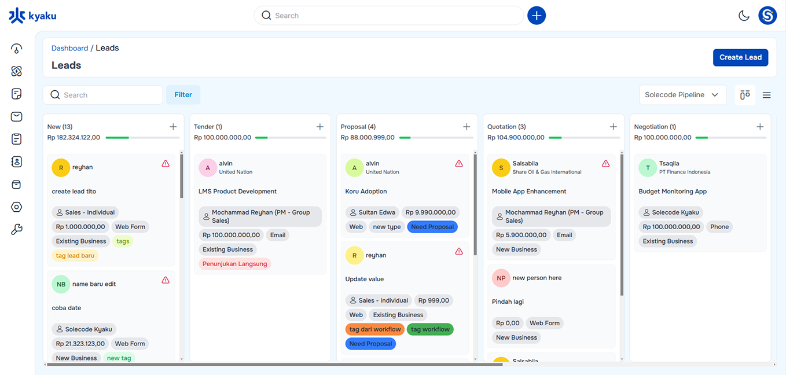Click warning icon on Mobile App Enhancement card
The image size is (786, 375).
[606, 164]
